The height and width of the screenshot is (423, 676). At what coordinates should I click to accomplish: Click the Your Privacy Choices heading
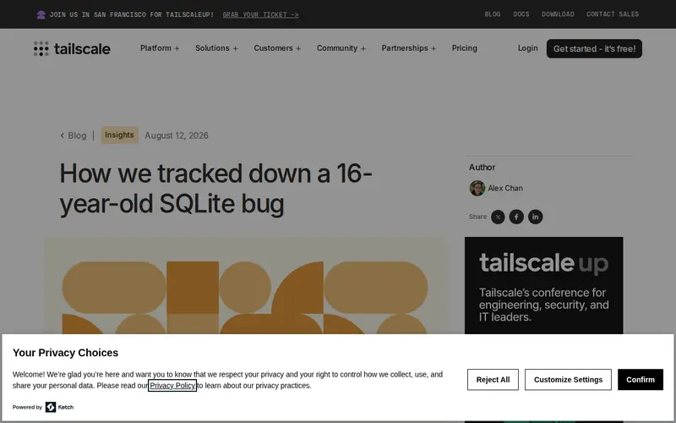click(x=66, y=353)
